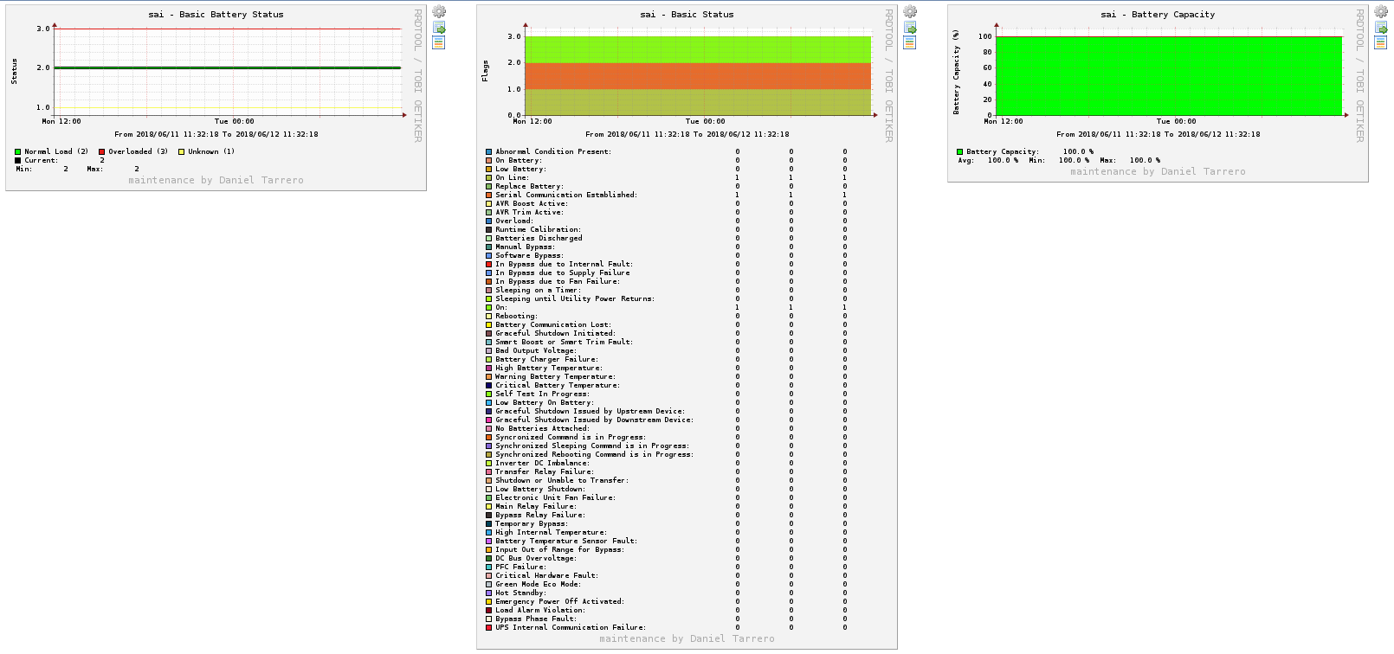Select the 'Battery Charger Failure:' entry
The height and width of the screenshot is (654, 1394).
[667, 359]
